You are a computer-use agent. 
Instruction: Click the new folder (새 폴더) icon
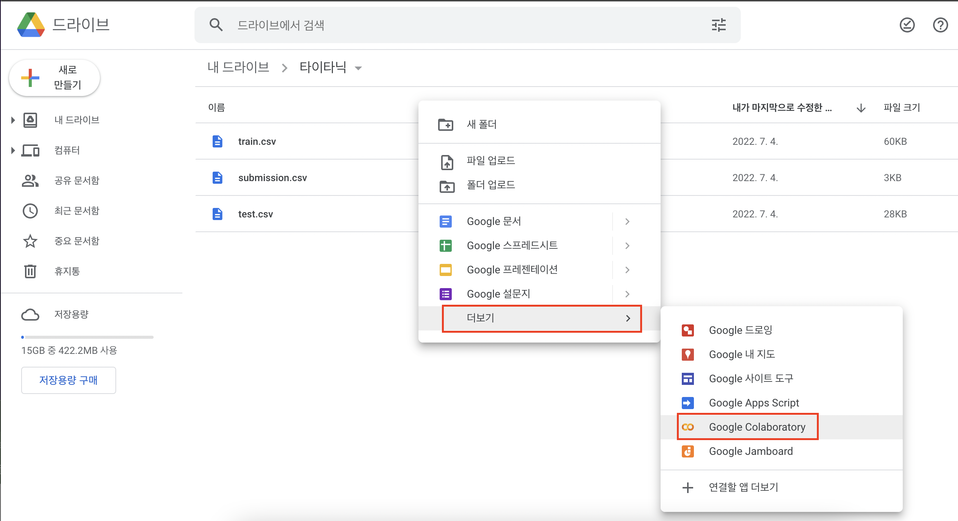click(x=445, y=124)
